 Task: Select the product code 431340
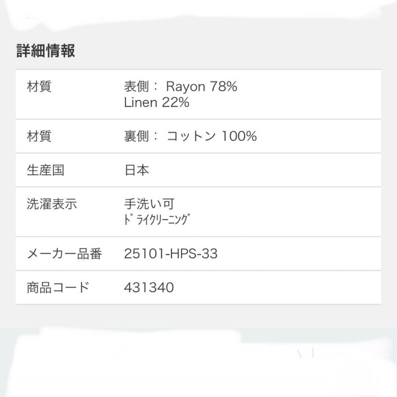(x=149, y=287)
